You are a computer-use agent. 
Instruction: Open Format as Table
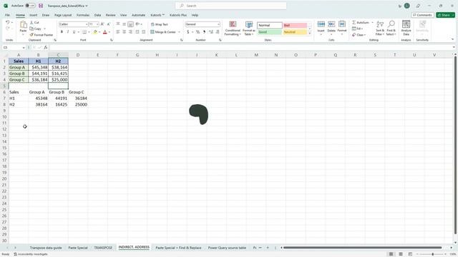coord(248,29)
